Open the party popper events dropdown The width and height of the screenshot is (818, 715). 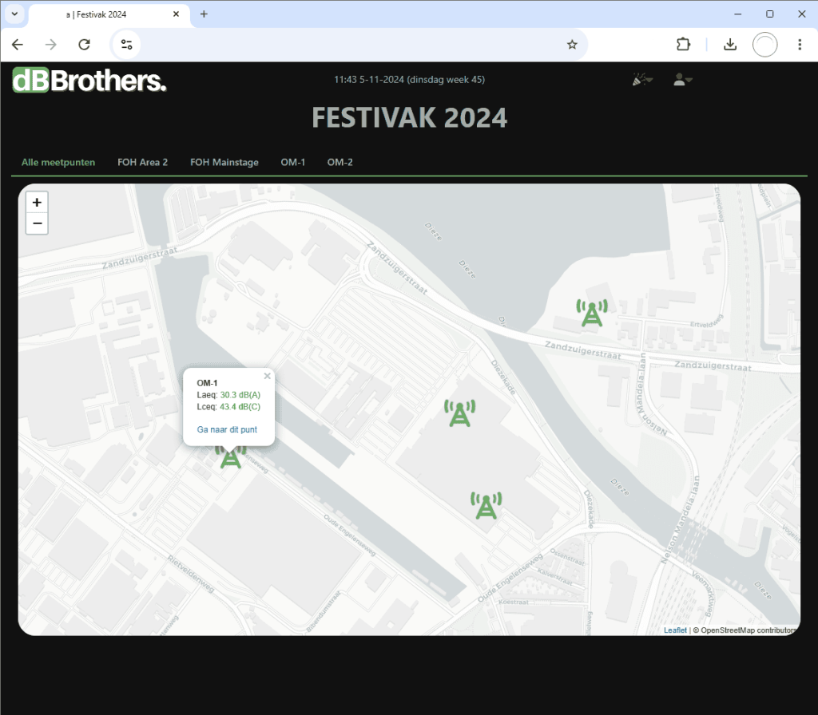[x=642, y=80]
